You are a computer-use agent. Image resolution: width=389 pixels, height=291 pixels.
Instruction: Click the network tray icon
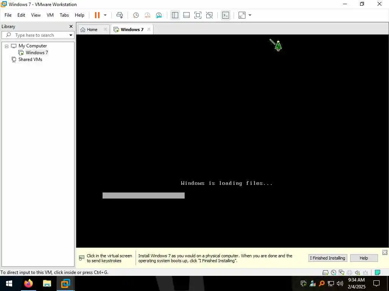point(331,283)
